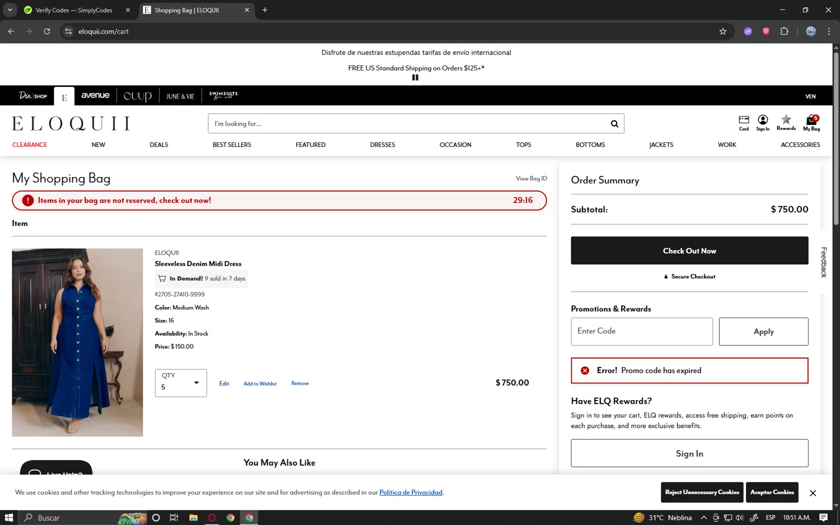Screen dimensions: 840x525
Task: Switch to the Verify Codes SimplyCodes tab
Action: (73, 10)
